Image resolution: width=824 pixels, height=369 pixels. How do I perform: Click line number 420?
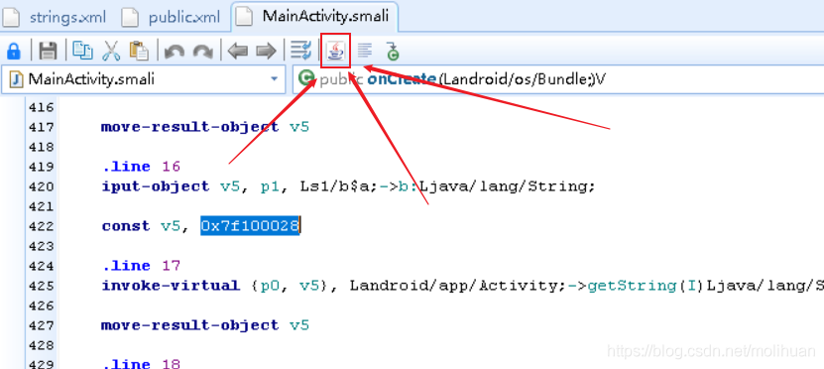[42, 186]
